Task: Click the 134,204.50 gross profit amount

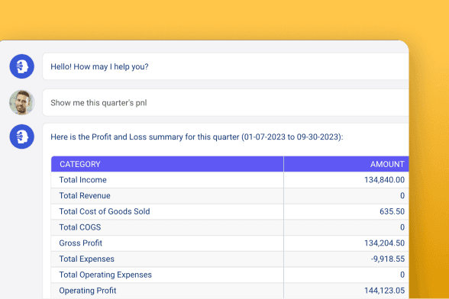Action: (384, 243)
